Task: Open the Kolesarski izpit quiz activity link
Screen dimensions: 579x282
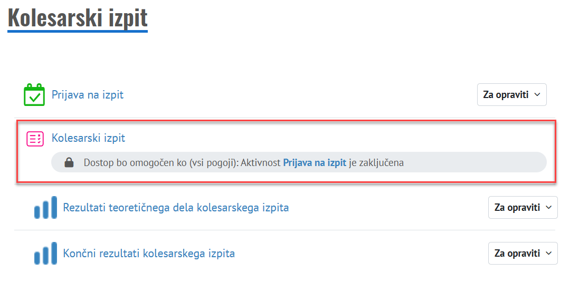Action: click(88, 138)
